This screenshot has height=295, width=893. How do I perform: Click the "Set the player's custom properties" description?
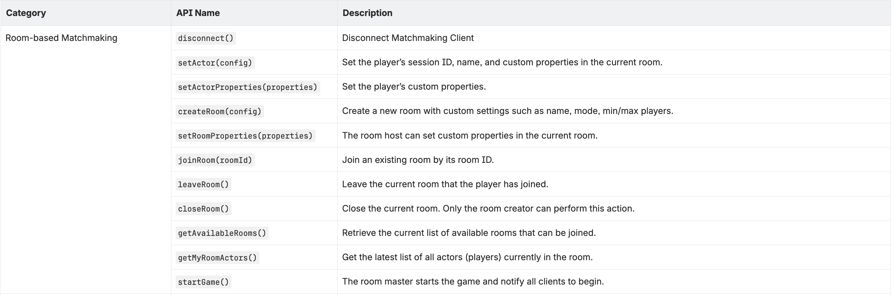414,87
